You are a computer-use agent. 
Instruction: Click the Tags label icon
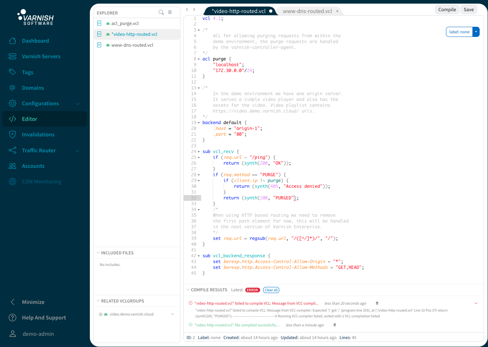(13, 72)
